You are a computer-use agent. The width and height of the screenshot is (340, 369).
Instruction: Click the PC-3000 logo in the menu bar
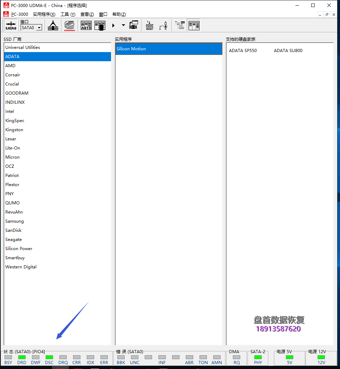(x=6, y=14)
